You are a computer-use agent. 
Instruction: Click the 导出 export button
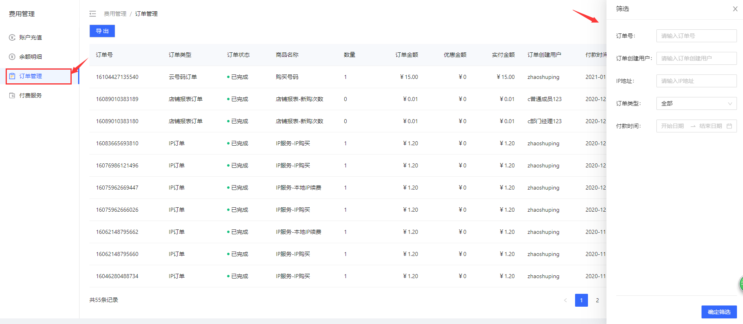pos(102,31)
